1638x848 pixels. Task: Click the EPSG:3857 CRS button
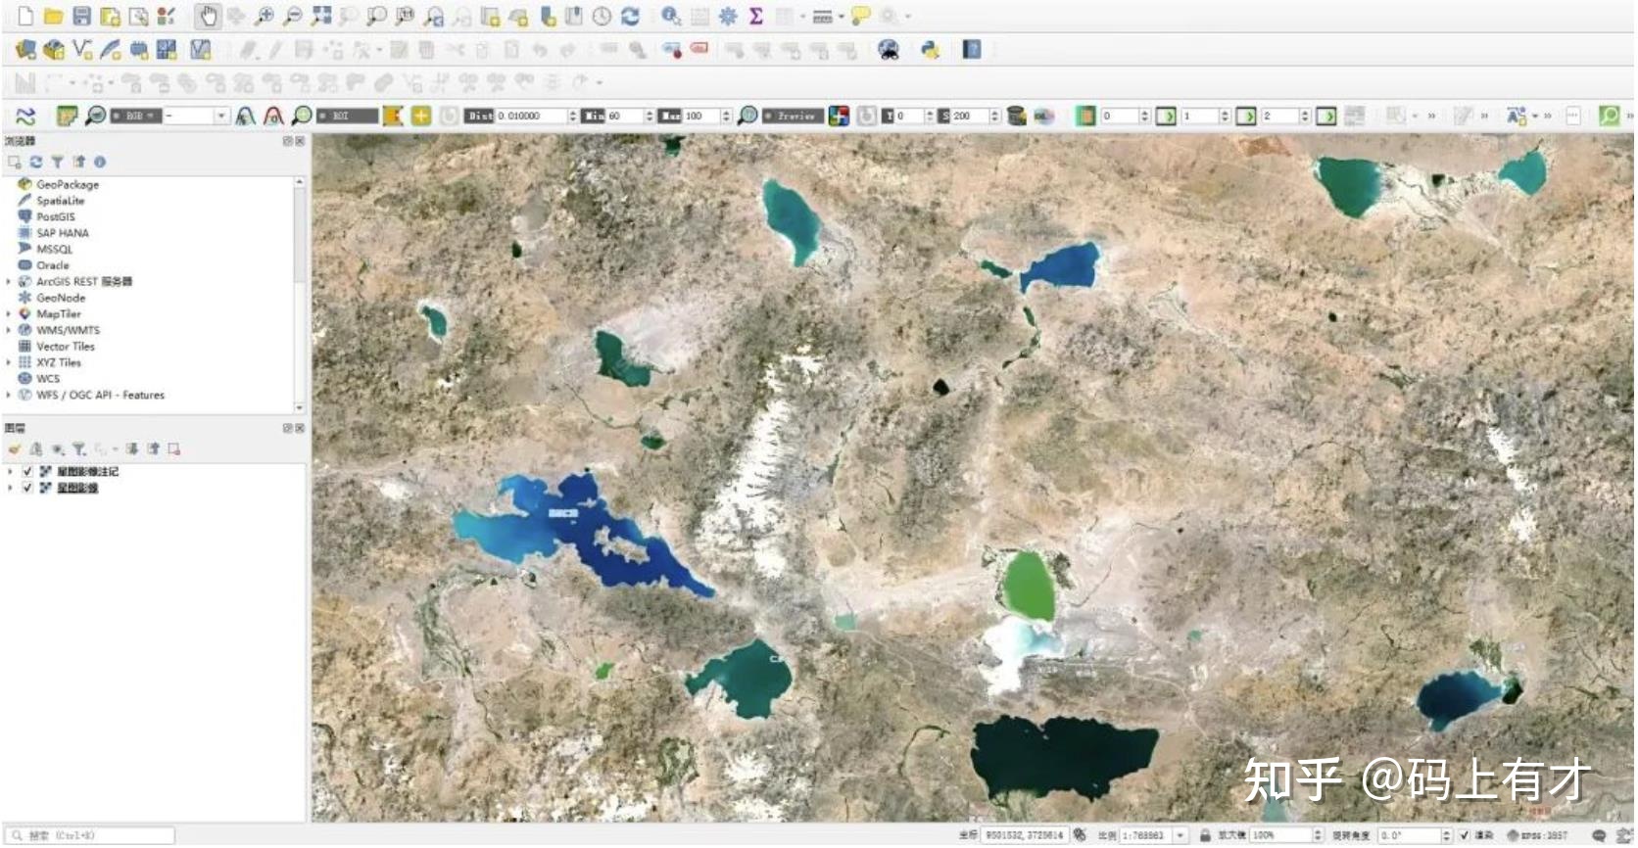click(1537, 835)
